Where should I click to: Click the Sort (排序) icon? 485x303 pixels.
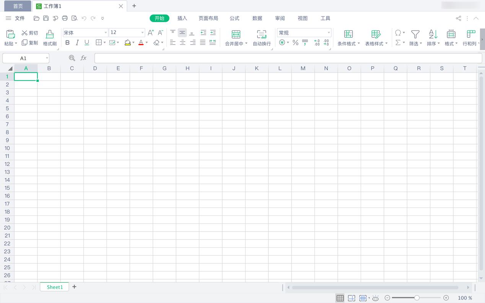(433, 34)
